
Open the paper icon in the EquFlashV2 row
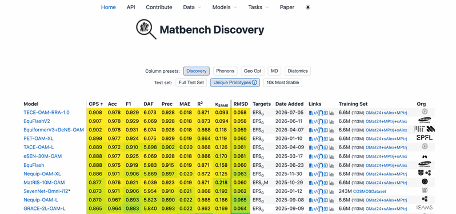[311, 121]
